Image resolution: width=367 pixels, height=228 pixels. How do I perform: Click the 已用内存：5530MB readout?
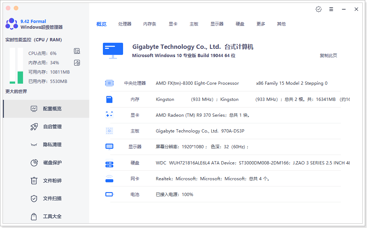tap(48, 81)
